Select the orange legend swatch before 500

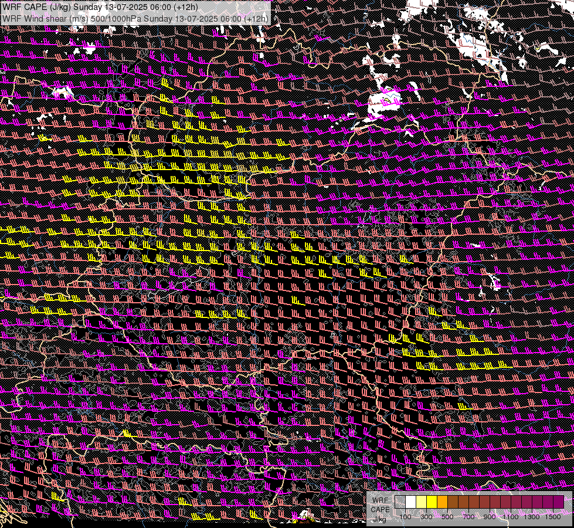coord(442,502)
